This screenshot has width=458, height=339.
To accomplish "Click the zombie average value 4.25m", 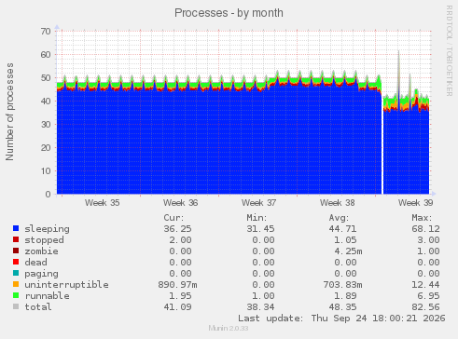I will (x=348, y=251).
